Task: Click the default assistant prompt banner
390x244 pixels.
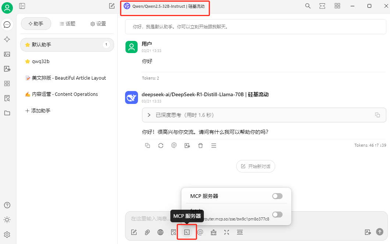Action: click(255, 27)
